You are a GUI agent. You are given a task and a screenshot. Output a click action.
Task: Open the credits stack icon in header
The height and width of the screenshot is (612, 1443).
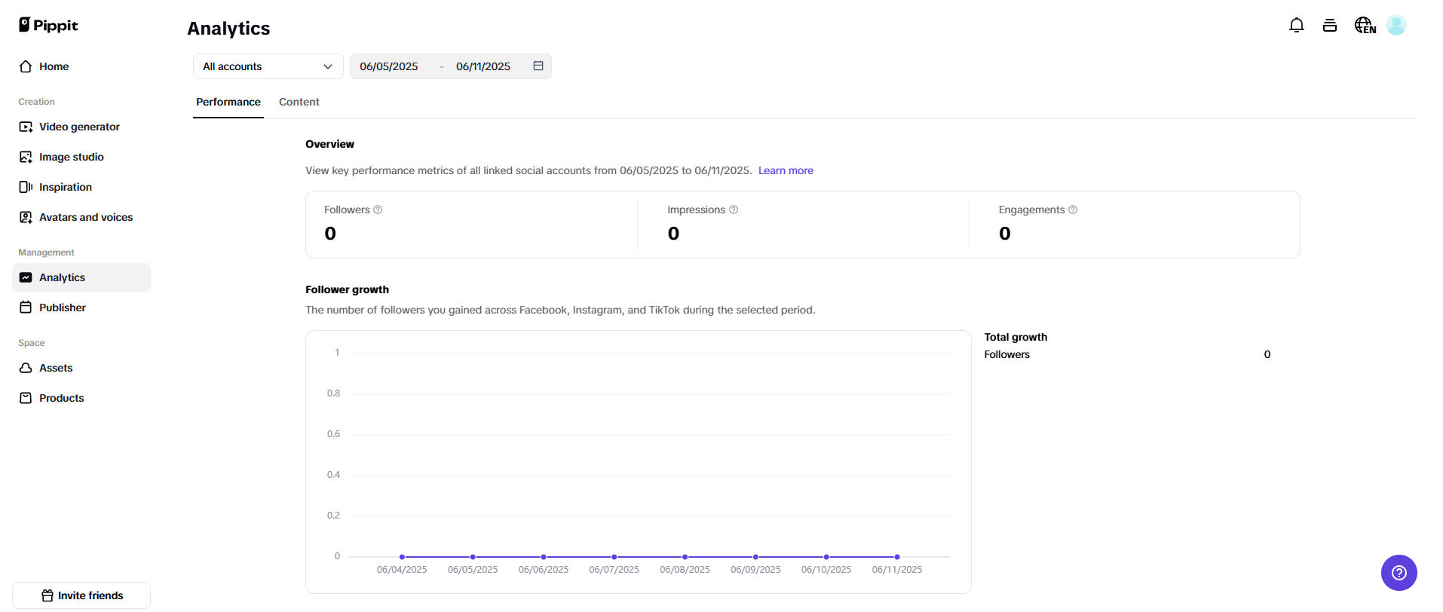pos(1330,26)
